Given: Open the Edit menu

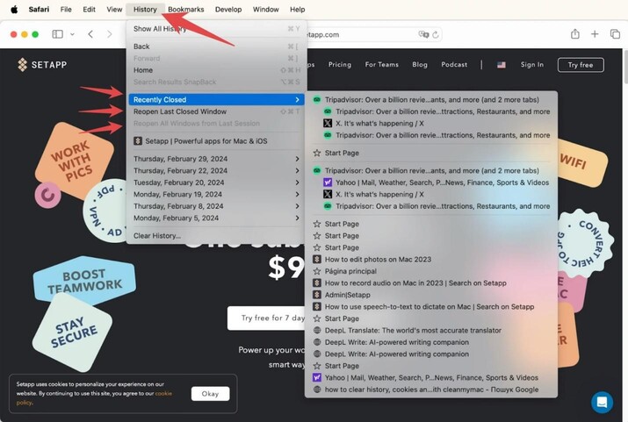Looking at the screenshot, I should click(89, 9).
